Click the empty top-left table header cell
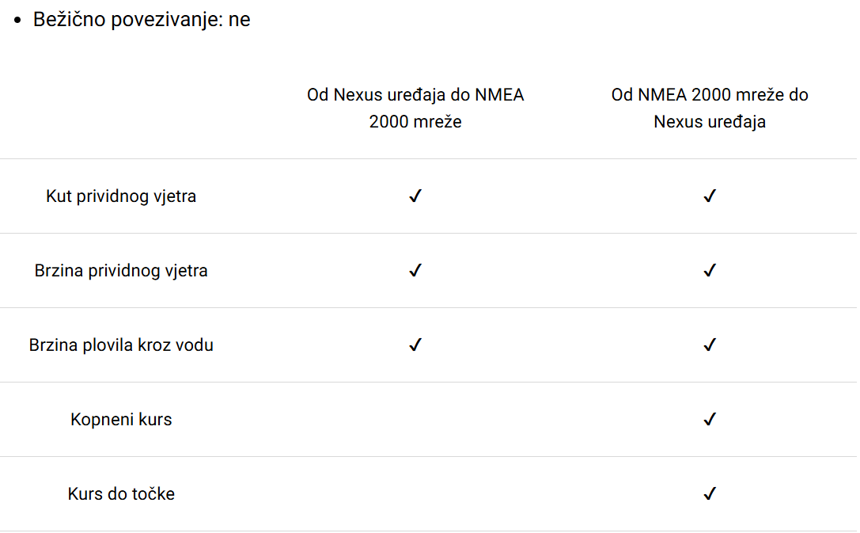Image resolution: width=860 pixels, height=533 pixels. (121, 109)
